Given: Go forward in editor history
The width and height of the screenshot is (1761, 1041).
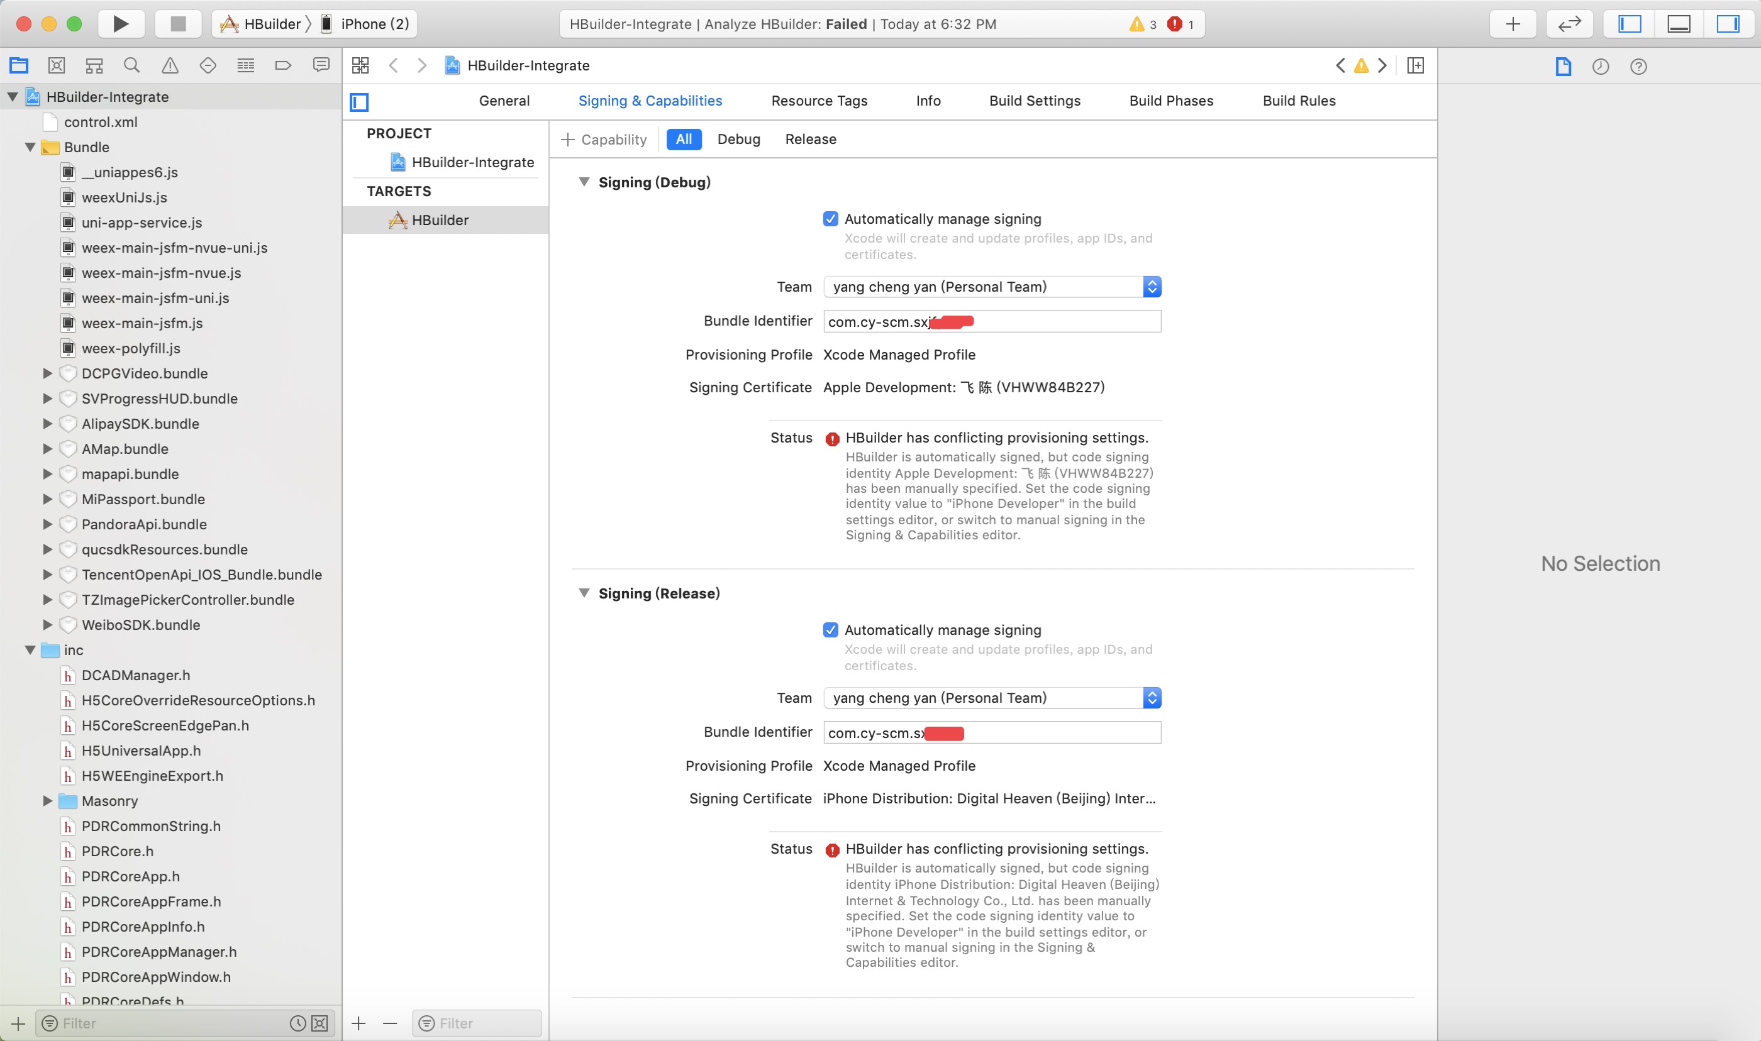Looking at the screenshot, I should [421, 65].
